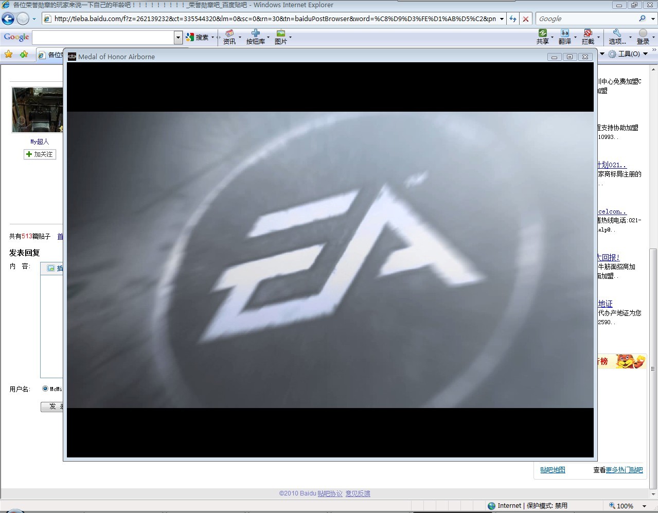Viewport: 658px width, 513px height.
Task: Click the Internet zone globe in status bar
Action: pyautogui.click(x=491, y=506)
